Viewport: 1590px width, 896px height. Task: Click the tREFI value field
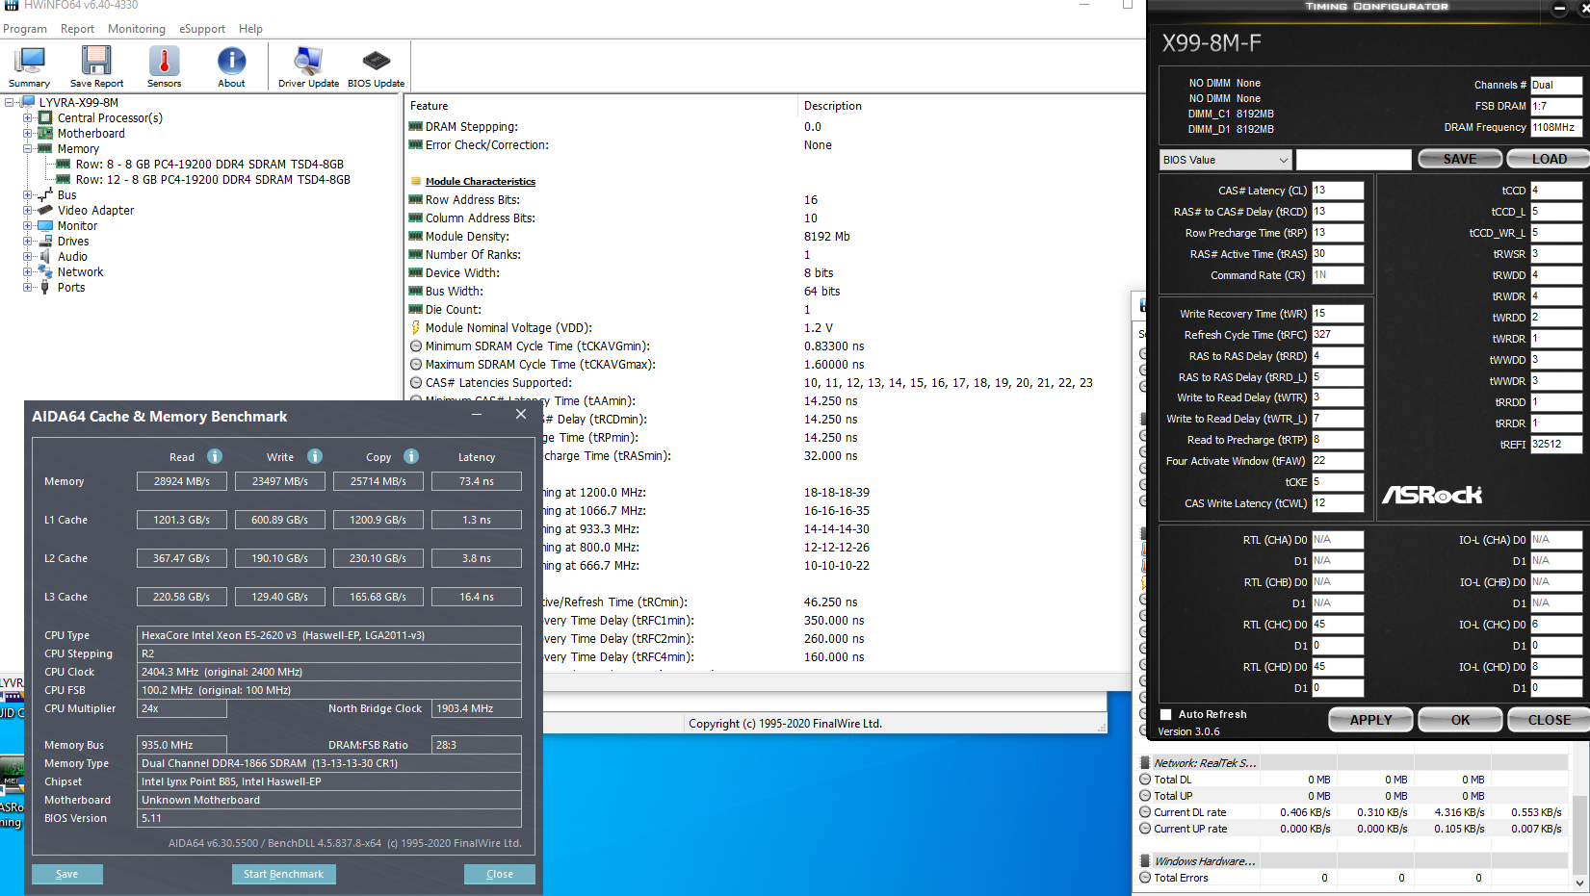click(x=1556, y=445)
